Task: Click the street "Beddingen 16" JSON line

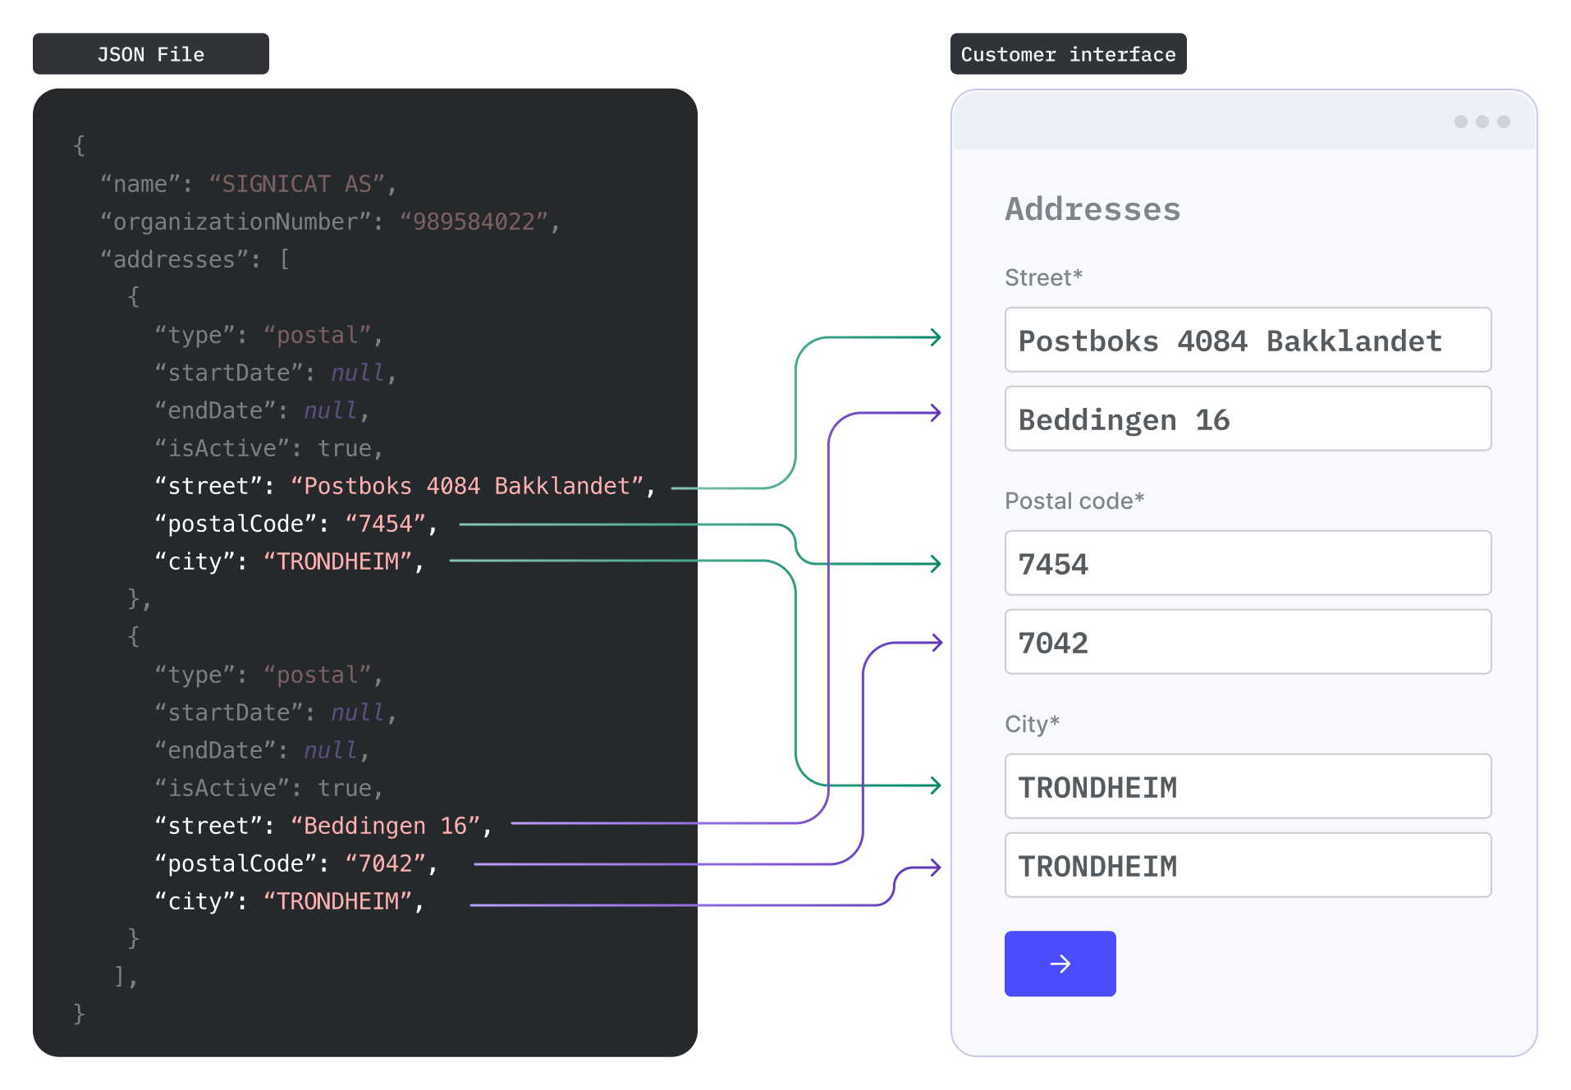Action: click(x=323, y=826)
